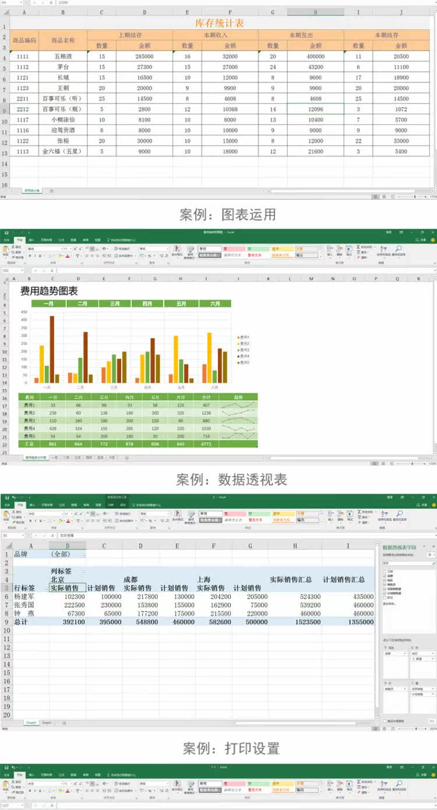
Task: Open 公式 tab in 费用趋势图表 workbook
Action: 61,240
